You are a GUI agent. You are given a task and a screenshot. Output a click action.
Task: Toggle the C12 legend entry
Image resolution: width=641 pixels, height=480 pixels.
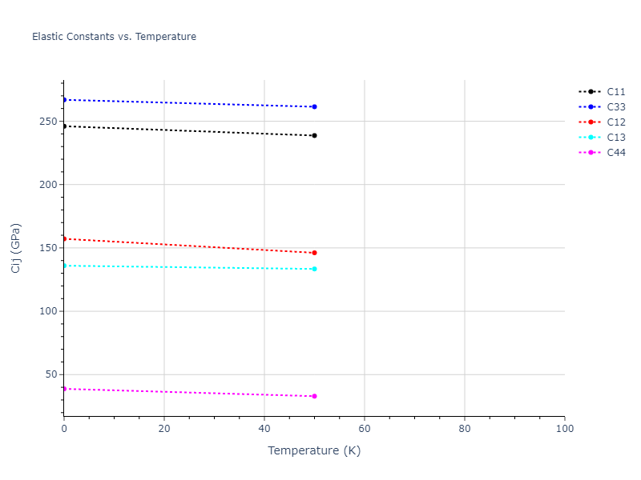(x=615, y=122)
